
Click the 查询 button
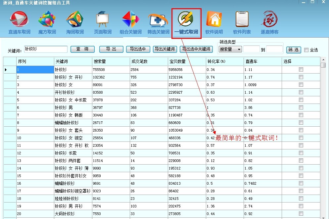point(82,49)
